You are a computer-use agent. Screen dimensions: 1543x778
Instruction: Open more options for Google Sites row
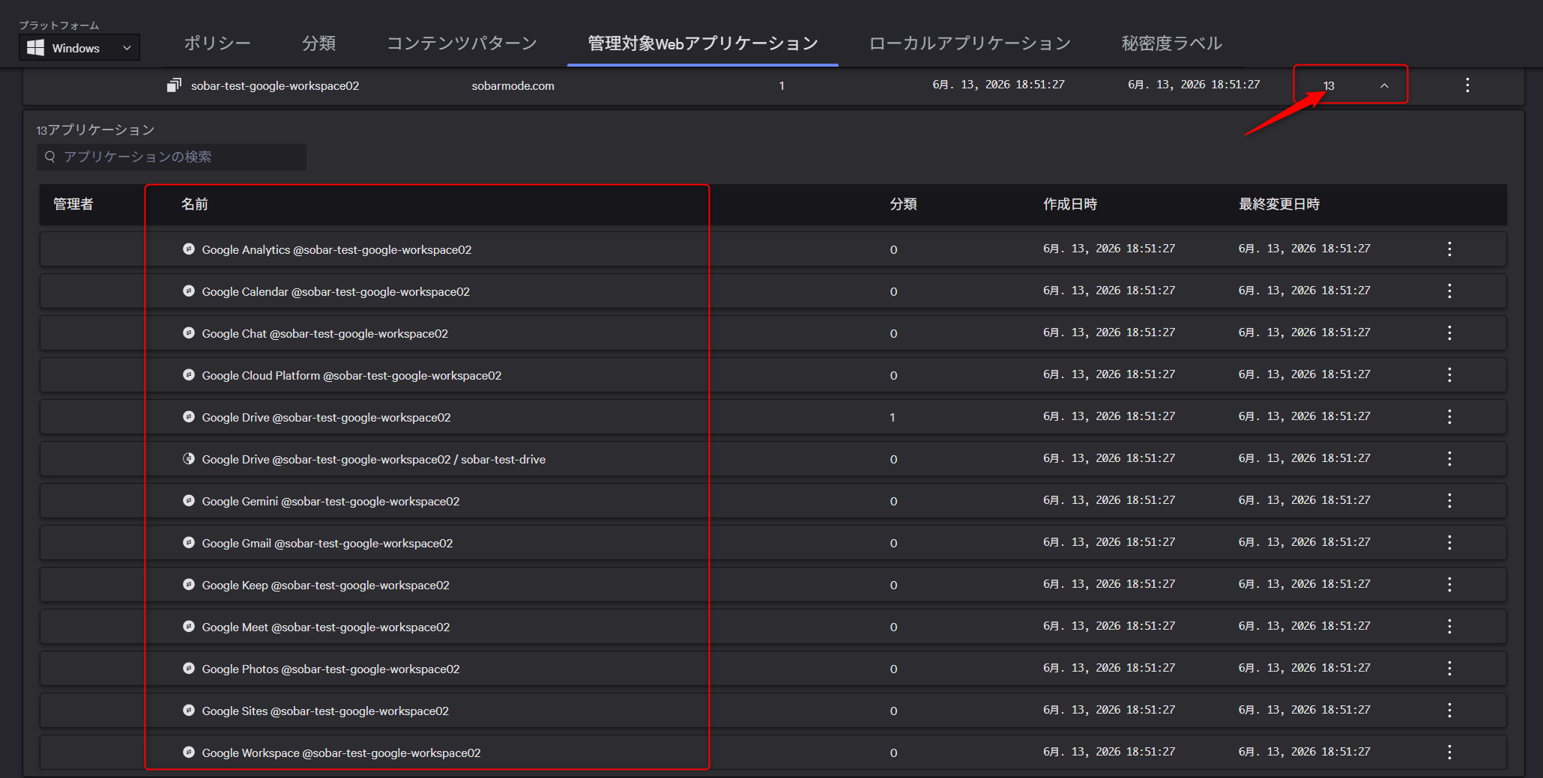click(1449, 711)
